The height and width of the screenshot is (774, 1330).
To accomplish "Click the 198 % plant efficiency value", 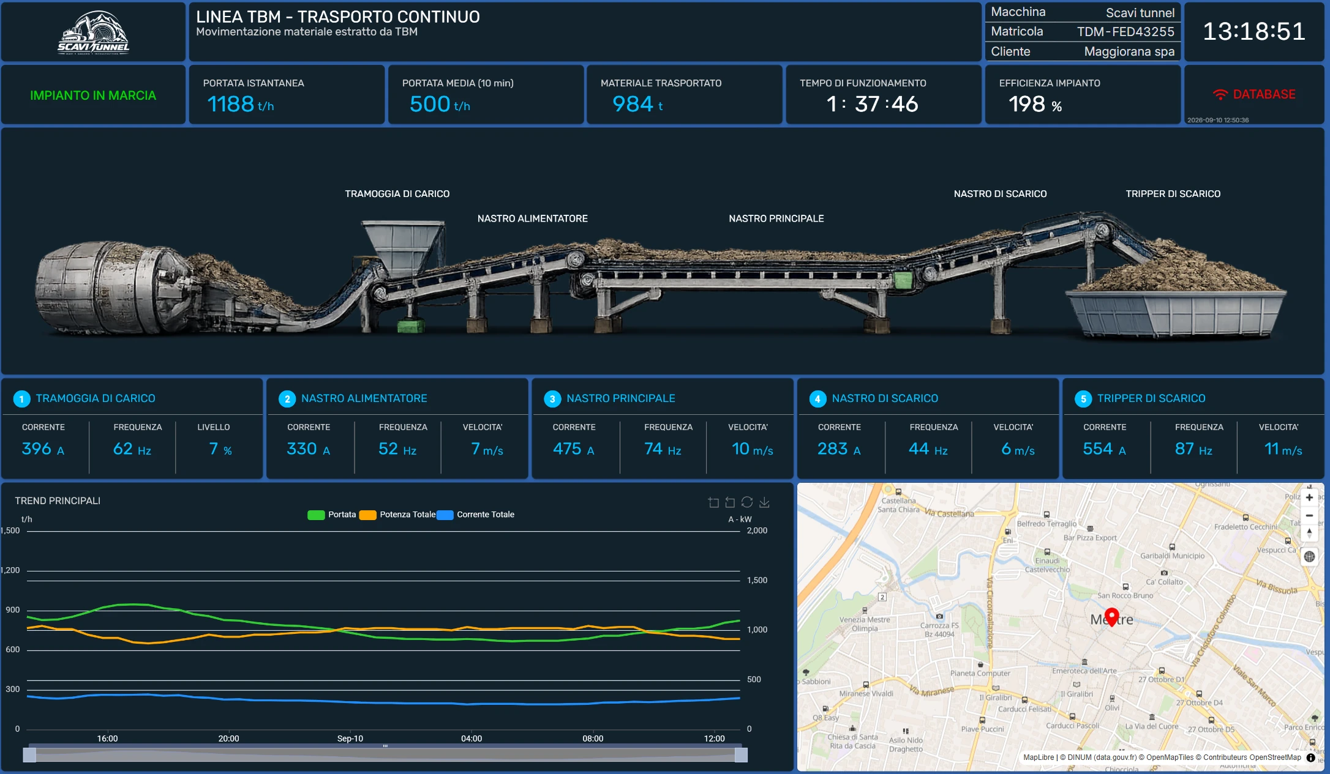I will coord(1035,104).
